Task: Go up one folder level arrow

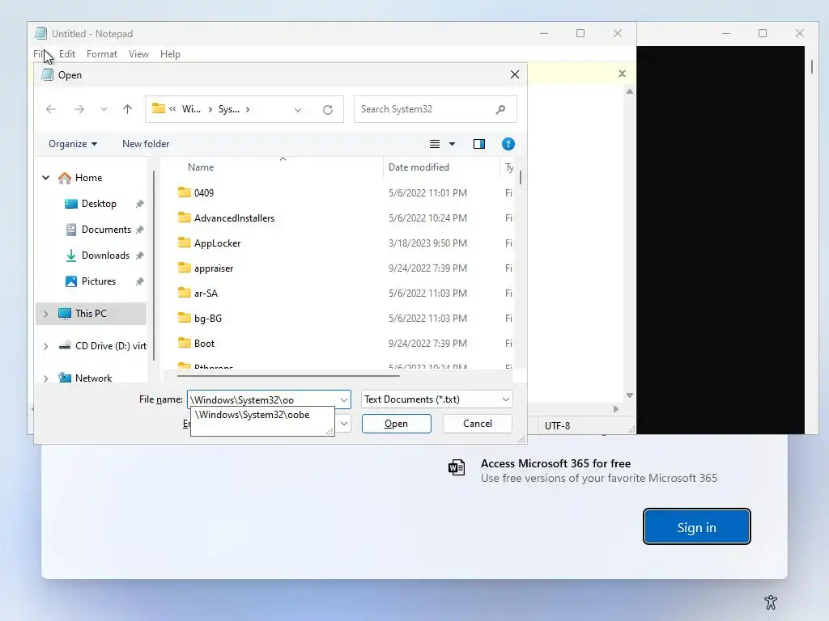Action: (x=127, y=109)
